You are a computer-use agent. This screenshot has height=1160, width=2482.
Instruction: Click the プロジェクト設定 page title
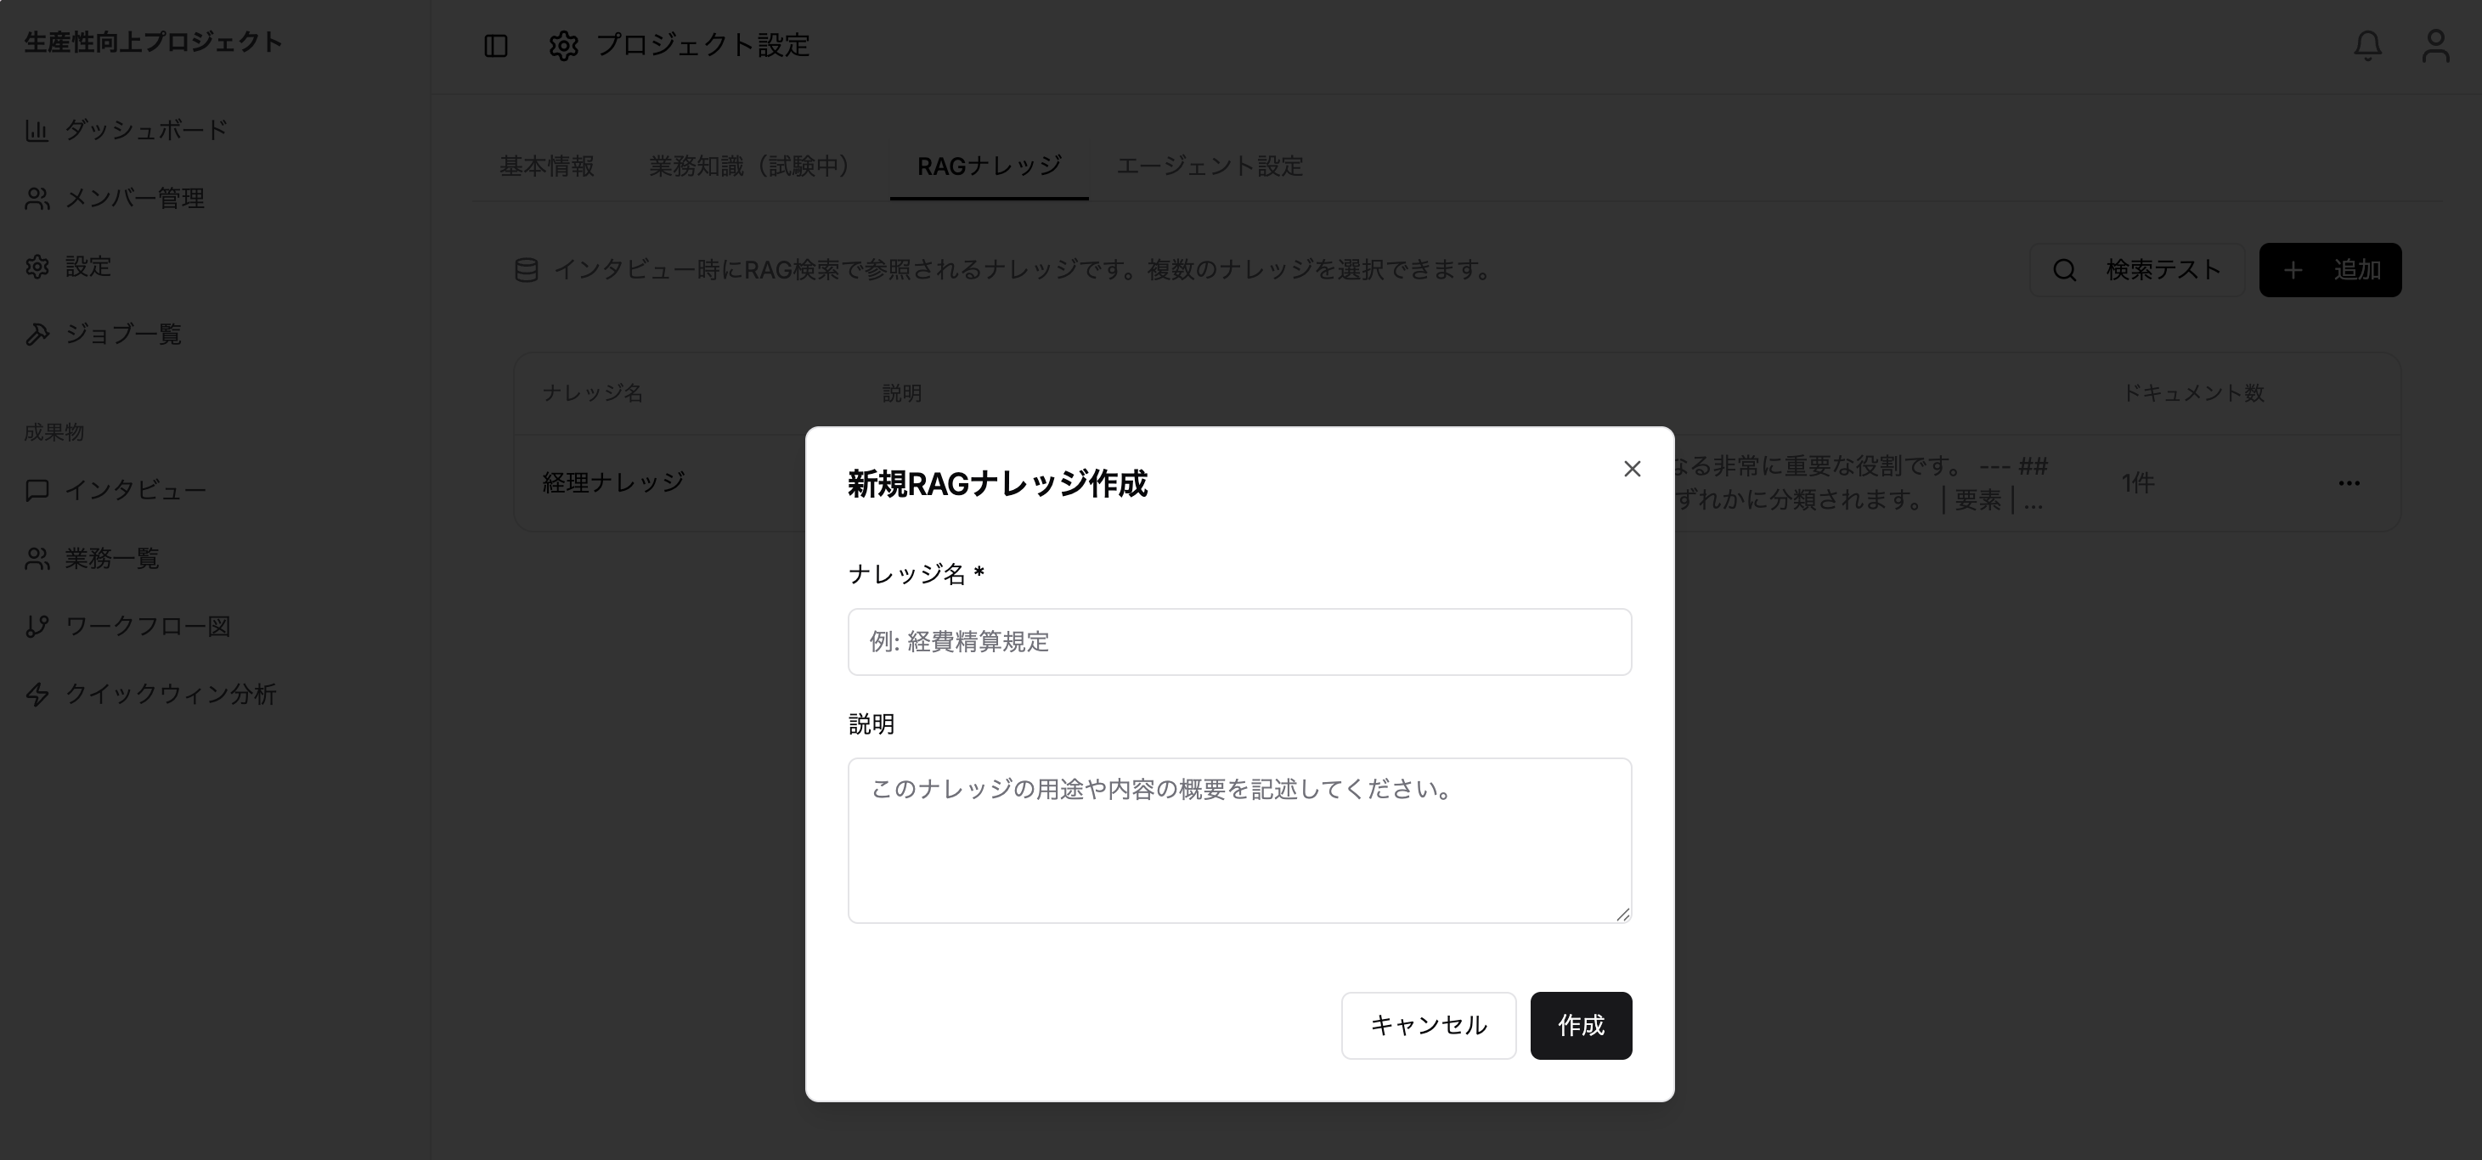click(x=702, y=45)
